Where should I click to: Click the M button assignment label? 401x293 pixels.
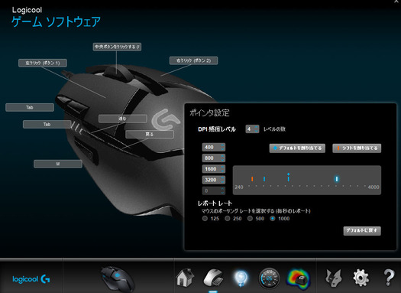tap(58, 164)
